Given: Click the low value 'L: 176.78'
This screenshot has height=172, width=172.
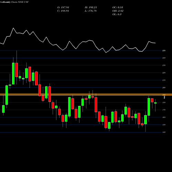Looking at the screenshot, I should tap(90, 11).
